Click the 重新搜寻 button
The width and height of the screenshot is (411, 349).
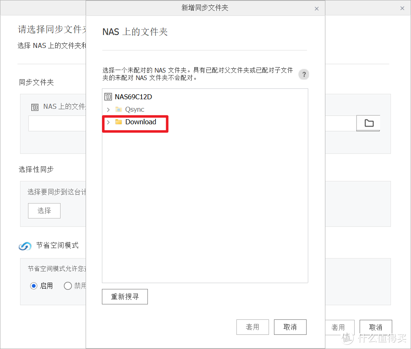click(124, 296)
